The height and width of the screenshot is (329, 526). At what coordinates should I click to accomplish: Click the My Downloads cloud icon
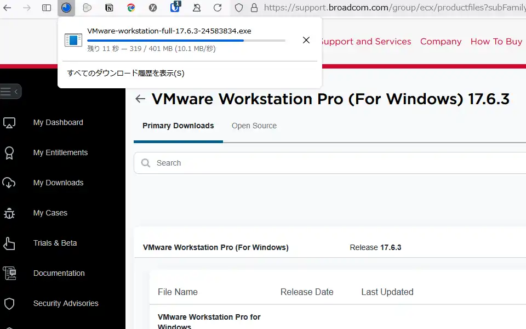point(9,183)
